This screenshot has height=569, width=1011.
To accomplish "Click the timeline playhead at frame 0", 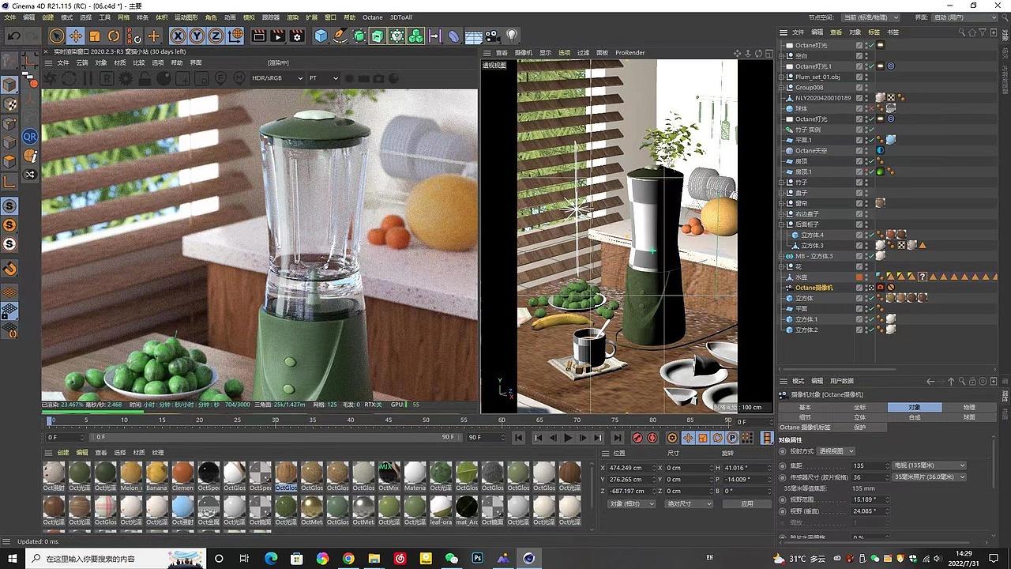I will 50,420.
